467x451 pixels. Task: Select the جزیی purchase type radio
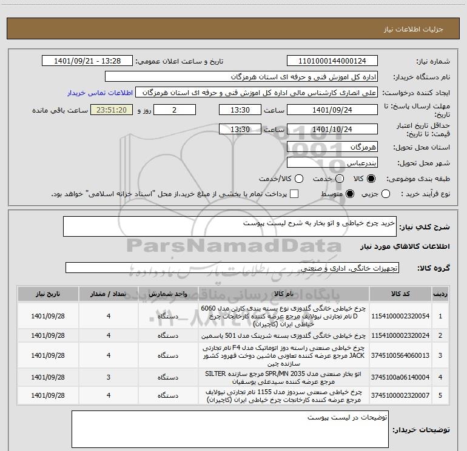(x=386, y=194)
